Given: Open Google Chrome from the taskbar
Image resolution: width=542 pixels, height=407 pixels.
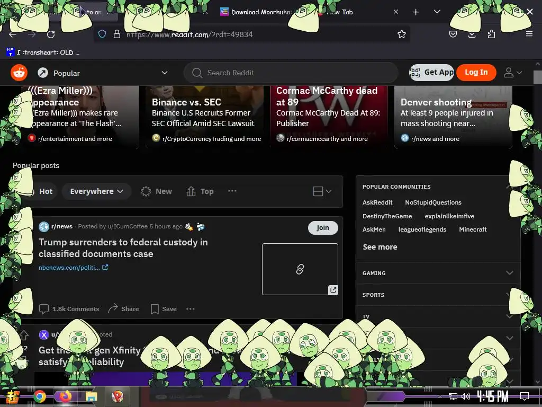Looking at the screenshot, I should click(x=40, y=396).
